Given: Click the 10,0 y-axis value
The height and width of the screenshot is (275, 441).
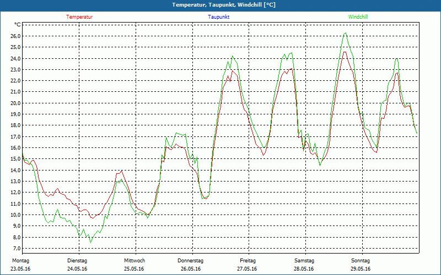Looking at the screenshot, I should 16,215.
